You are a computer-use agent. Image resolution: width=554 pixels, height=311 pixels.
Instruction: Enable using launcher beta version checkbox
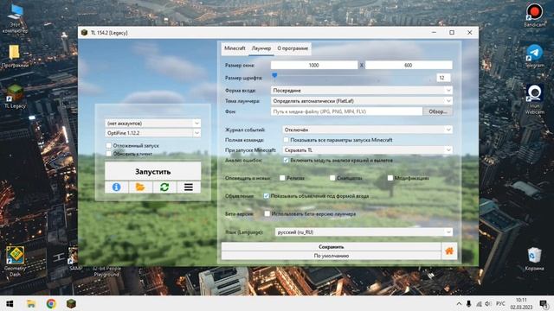(x=267, y=213)
